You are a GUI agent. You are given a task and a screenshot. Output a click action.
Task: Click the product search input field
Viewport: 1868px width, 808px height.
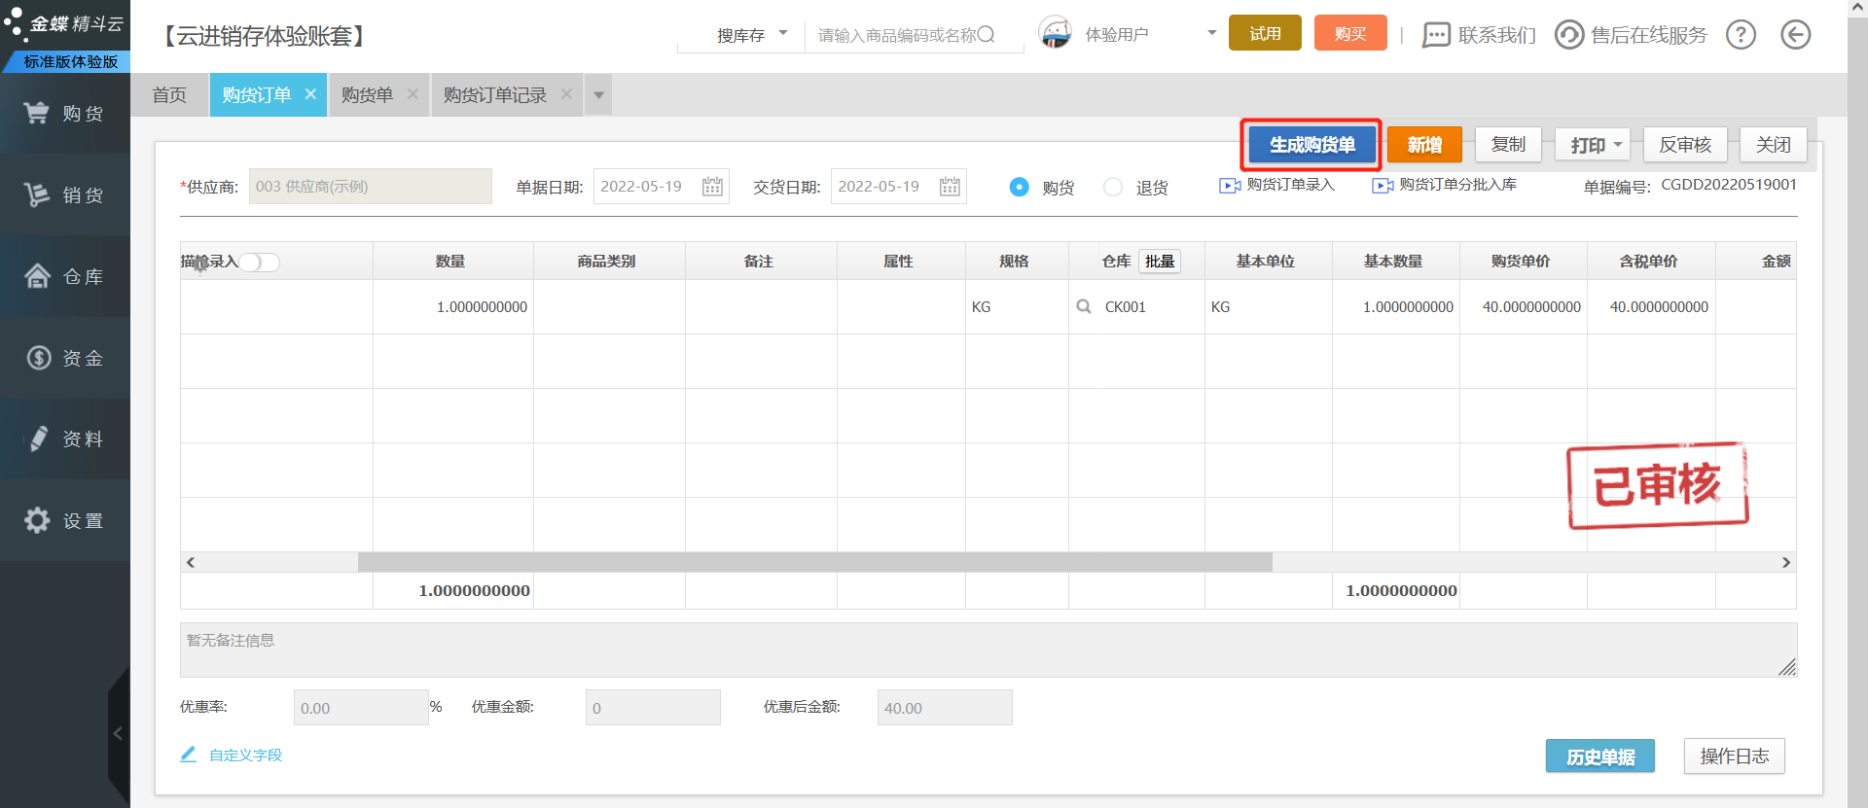pos(895,35)
